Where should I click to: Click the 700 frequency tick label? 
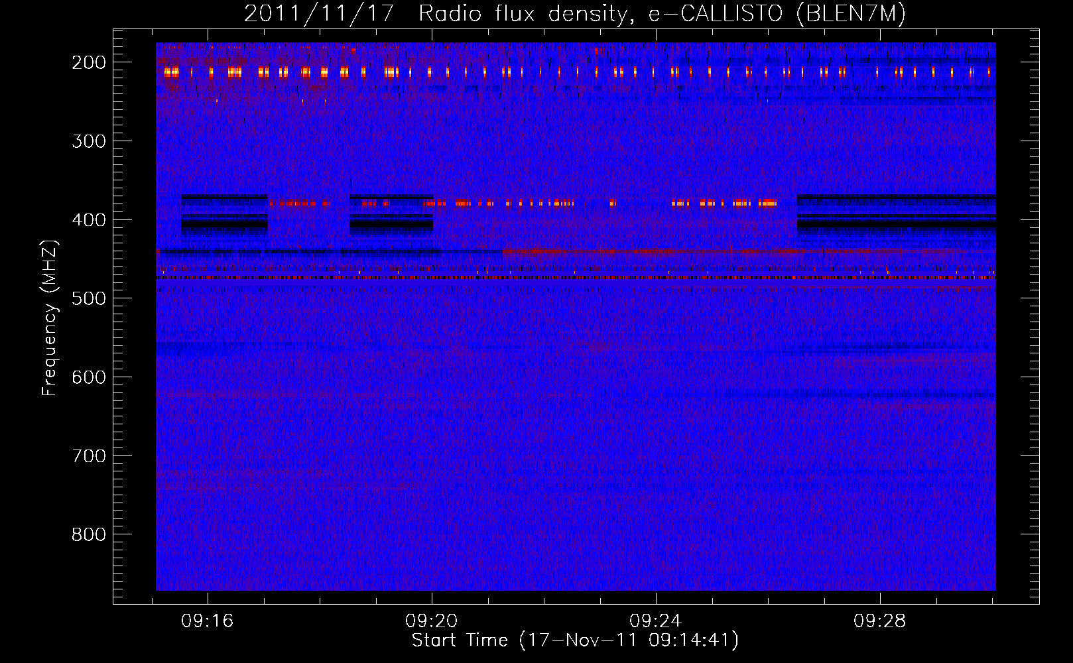[x=89, y=456]
